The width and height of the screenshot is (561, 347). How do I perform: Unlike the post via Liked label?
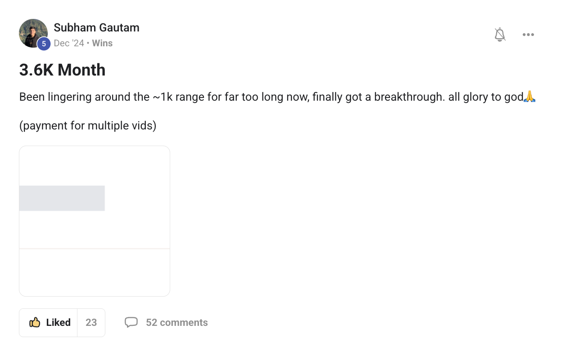59,322
